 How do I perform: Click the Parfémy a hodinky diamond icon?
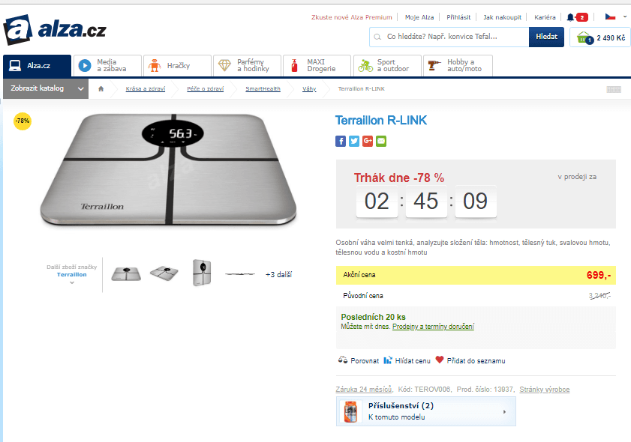(x=224, y=65)
